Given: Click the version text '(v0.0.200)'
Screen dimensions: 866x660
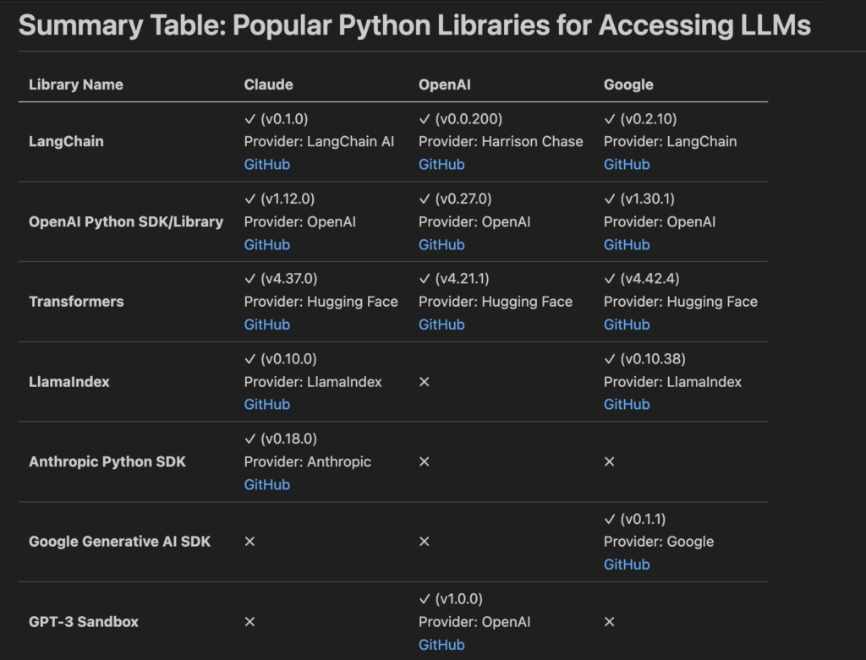Looking at the screenshot, I should pos(469,118).
